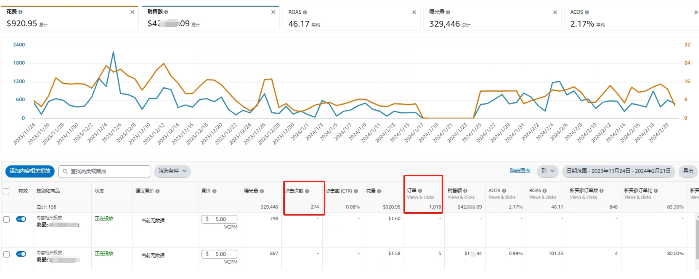Click info icon beside ROAS card title
The height and width of the screenshot is (279, 699).
point(305,12)
